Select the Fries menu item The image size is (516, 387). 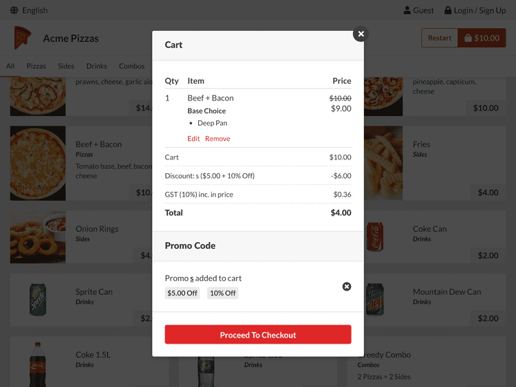click(435, 163)
